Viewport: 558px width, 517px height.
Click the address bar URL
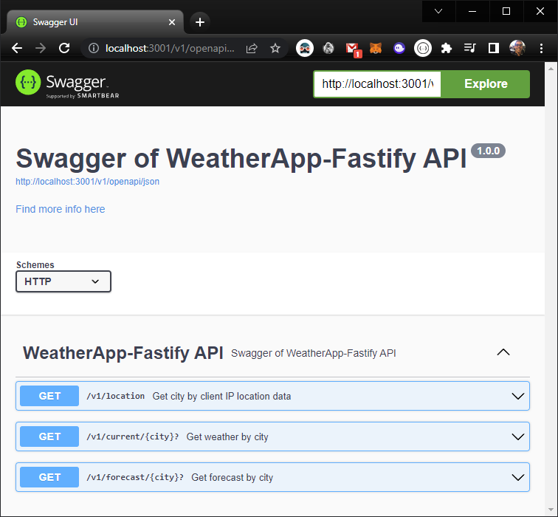pyautogui.click(x=170, y=48)
